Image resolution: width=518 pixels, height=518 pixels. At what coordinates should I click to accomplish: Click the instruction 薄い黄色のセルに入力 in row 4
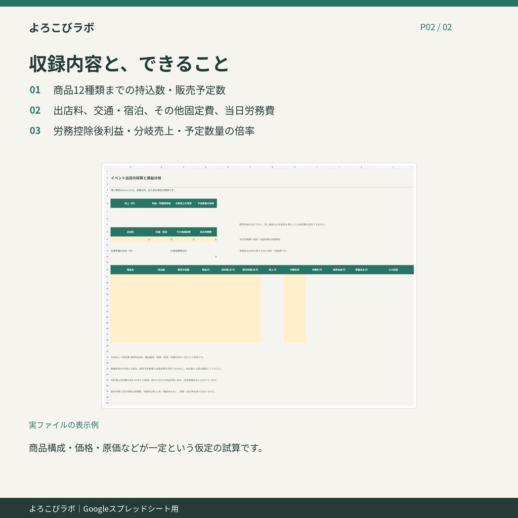tap(143, 190)
